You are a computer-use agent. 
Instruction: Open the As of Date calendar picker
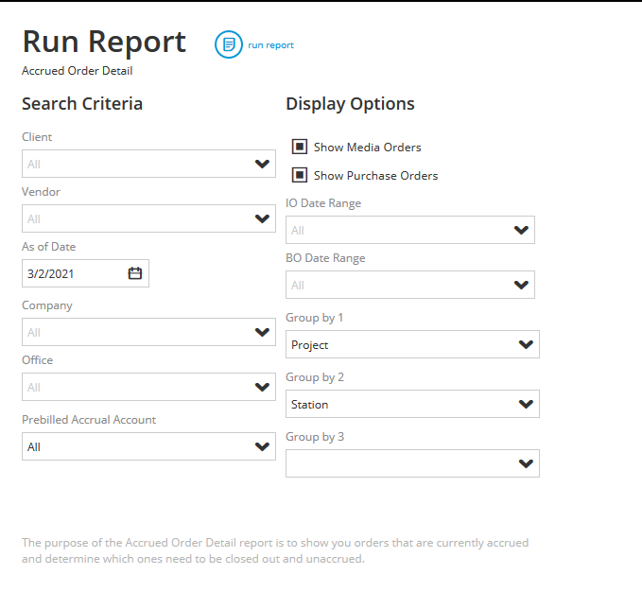(x=135, y=273)
